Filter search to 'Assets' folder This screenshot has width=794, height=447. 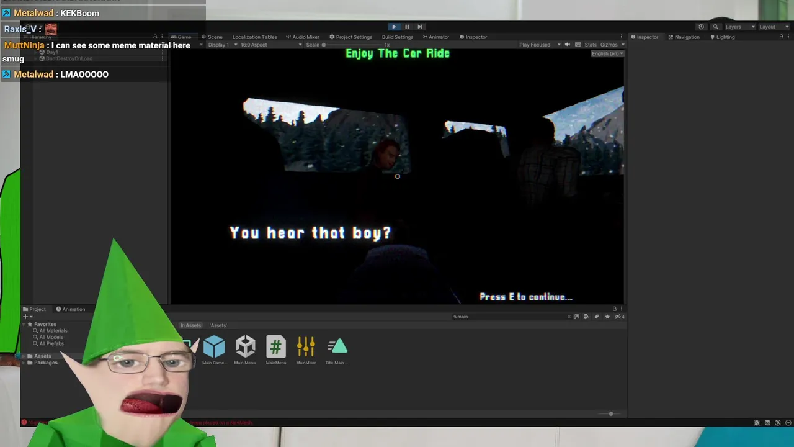pyautogui.click(x=218, y=325)
